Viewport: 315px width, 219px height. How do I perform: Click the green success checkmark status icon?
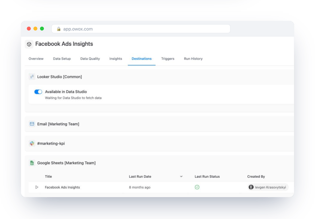pos(197,187)
